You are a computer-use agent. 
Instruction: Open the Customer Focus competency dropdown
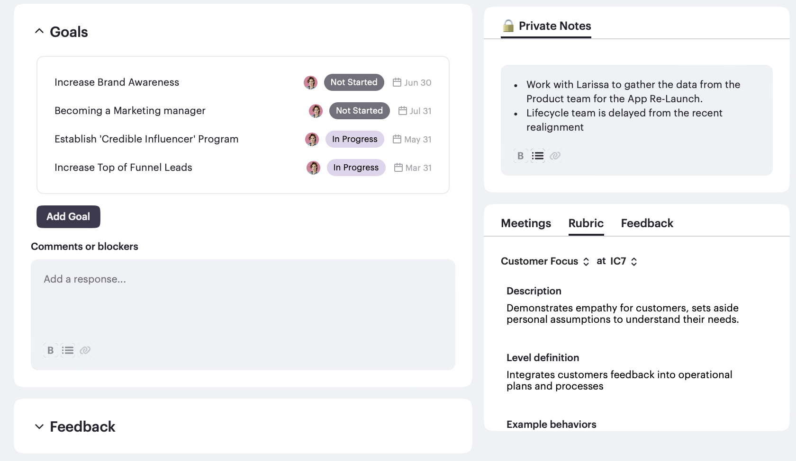545,261
